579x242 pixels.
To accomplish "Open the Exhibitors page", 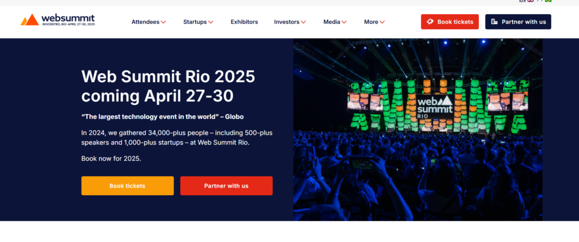I will coord(244,22).
